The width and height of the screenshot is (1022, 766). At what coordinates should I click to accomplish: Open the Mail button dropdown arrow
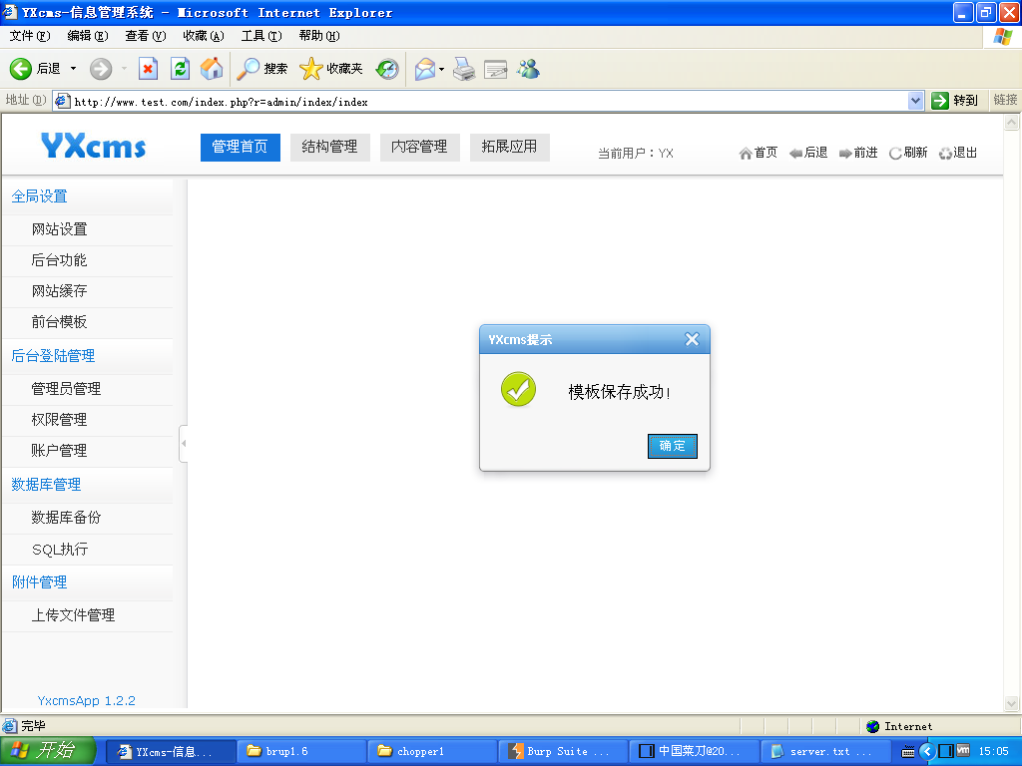441,69
